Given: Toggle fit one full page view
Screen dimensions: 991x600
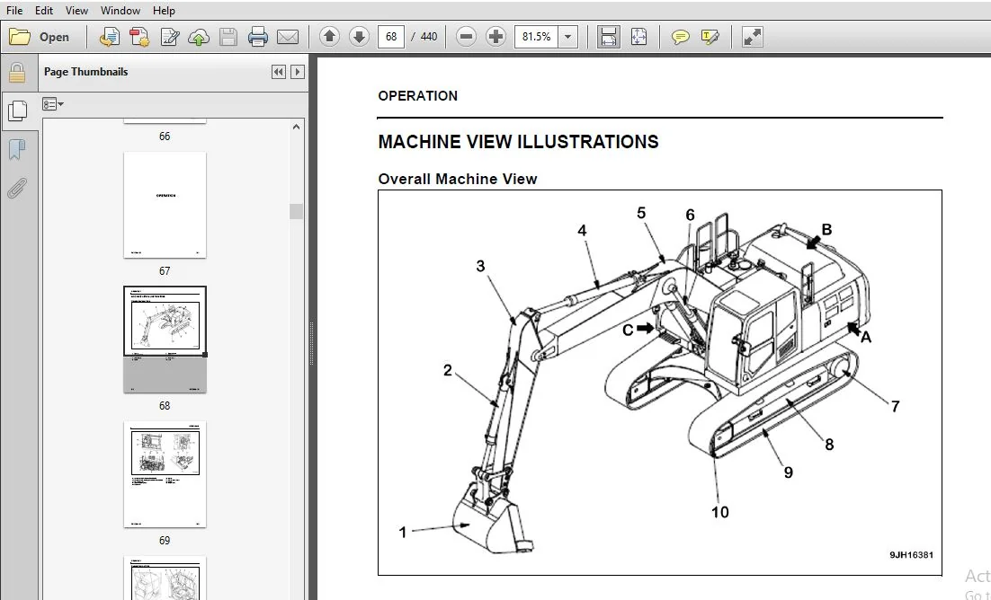Looking at the screenshot, I should tap(639, 37).
